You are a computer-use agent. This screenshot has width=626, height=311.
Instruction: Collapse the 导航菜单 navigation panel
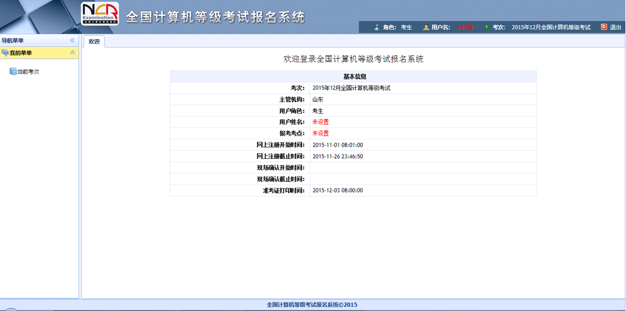(x=72, y=40)
